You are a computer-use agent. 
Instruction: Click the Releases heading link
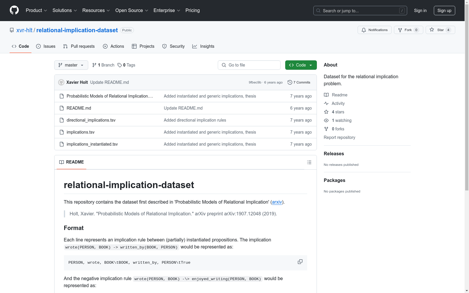tap(334, 154)
